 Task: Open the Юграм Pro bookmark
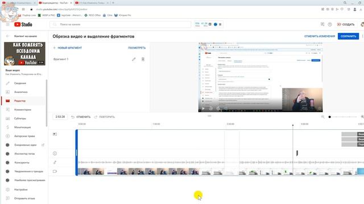123,15
